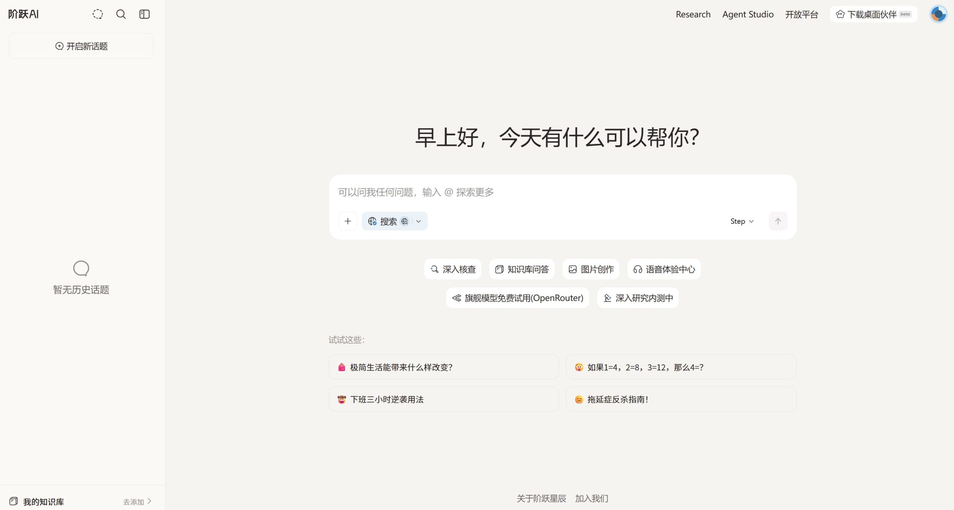Viewport: 954px width, 510px height.
Task: Click the user avatar in top right
Action: (x=938, y=14)
